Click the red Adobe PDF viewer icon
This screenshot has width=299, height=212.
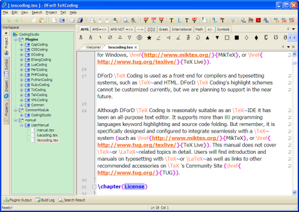point(258,20)
